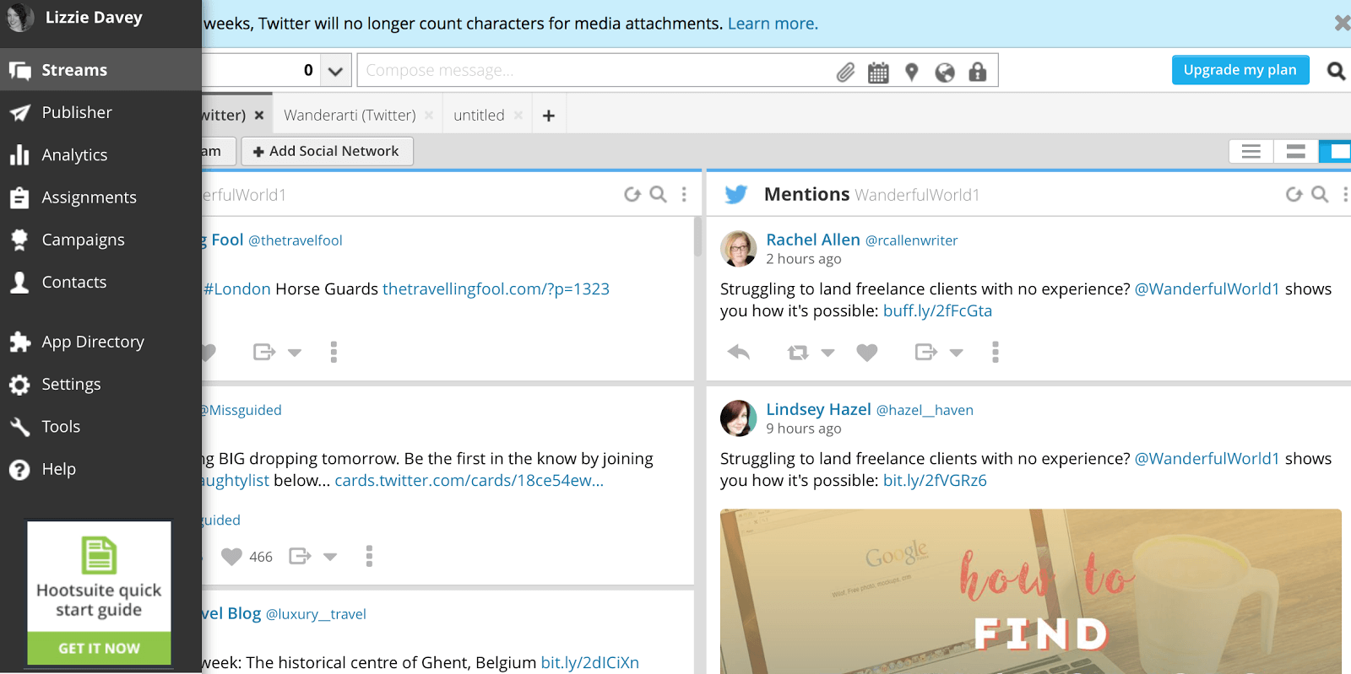Screen dimensions: 1351x674
Task: Open thetravellingfool.com/?p=1323 link
Action: 496,289
